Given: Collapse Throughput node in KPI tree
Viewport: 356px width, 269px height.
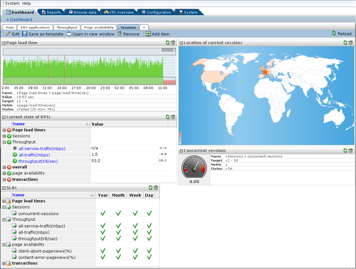Looking at the screenshot, I should 4,142.
